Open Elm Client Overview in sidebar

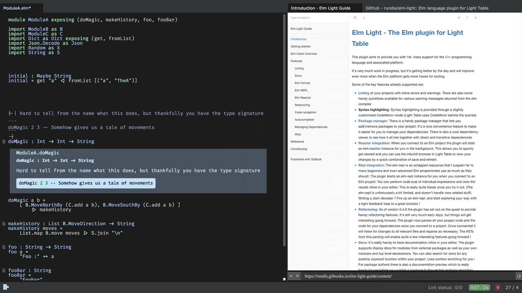click(304, 54)
